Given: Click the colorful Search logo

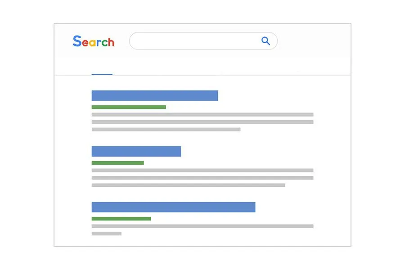Looking at the screenshot, I should pyautogui.click(x=94, y=41).
